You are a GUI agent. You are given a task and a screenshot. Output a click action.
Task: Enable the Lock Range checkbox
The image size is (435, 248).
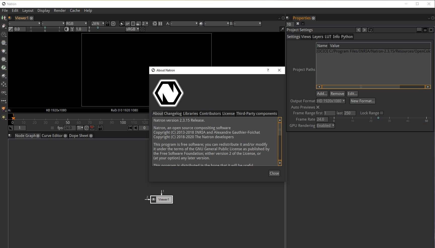381,113
